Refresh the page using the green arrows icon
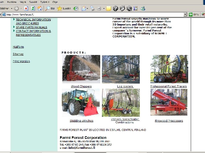This screenshot has height=153, width=205. coord(33,8)
